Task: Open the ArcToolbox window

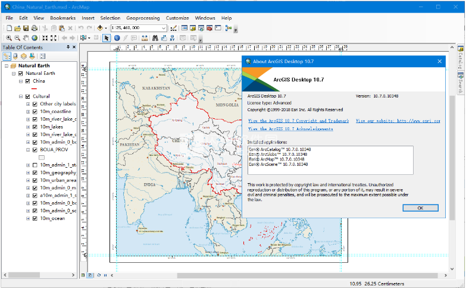Action: point(209,28)
